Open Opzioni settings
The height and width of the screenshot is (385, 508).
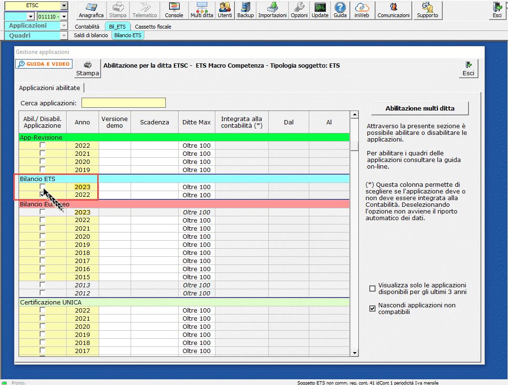[x=299, y=10]
